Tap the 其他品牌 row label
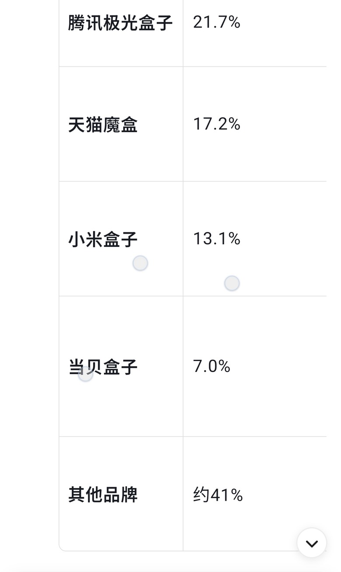This screenshot has height=572, width=341. [x=103, y=495]
